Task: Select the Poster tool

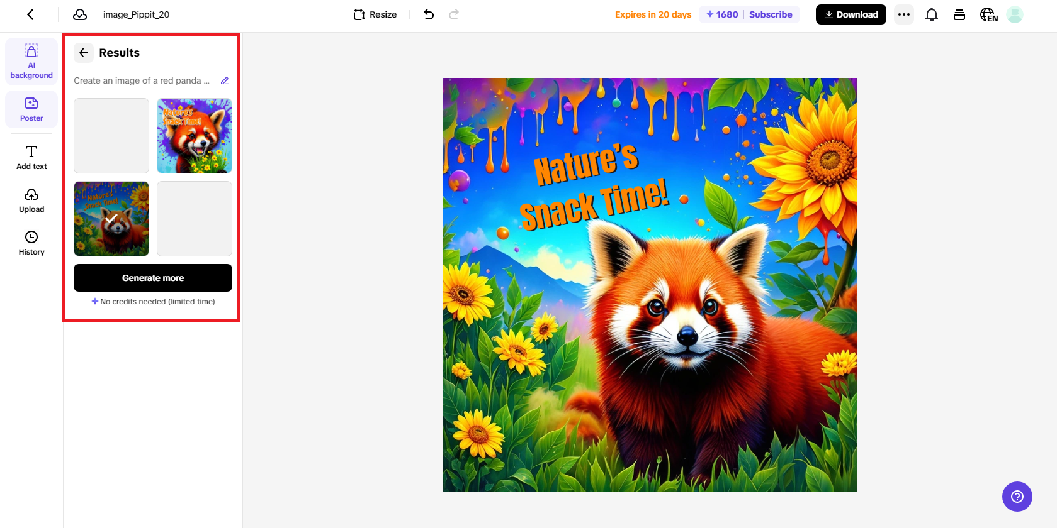Action: 31,109
